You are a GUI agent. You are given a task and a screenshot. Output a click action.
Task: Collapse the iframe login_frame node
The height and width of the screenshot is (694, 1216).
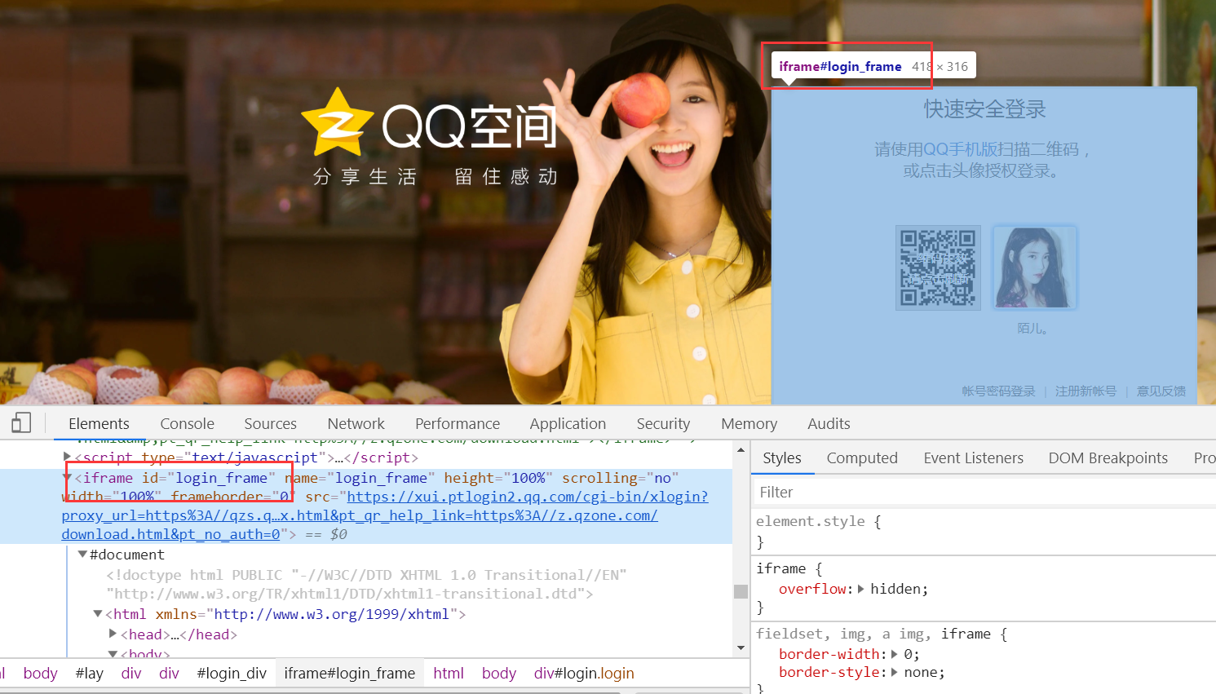click(68, 477)
